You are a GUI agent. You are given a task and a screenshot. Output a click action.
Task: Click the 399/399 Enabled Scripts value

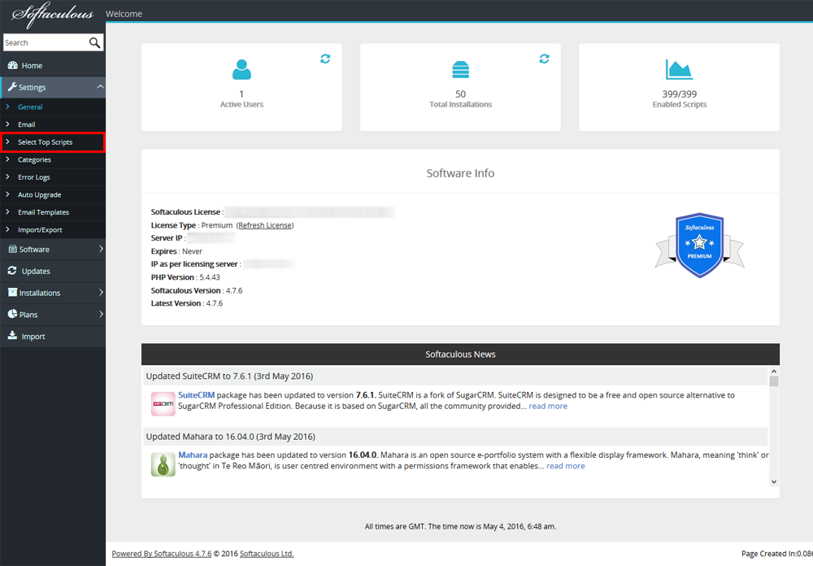pyautogui.click(x=679, y=94)
